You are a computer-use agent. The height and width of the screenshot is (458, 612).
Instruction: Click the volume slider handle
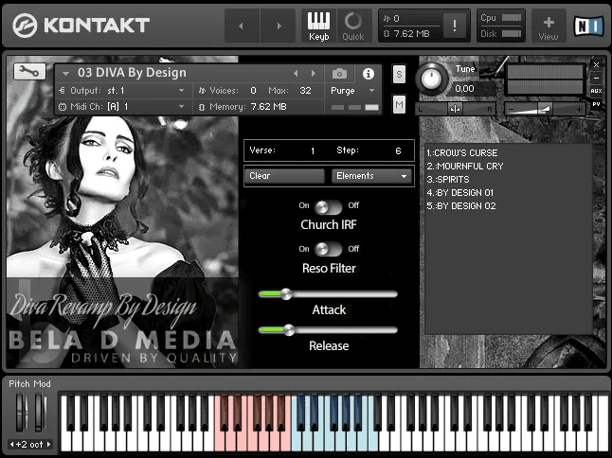click(544, 109)
